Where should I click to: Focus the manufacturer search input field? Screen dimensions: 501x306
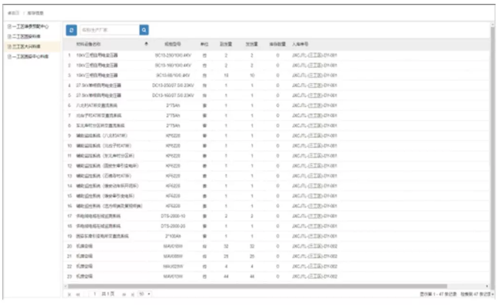(110, 30)
